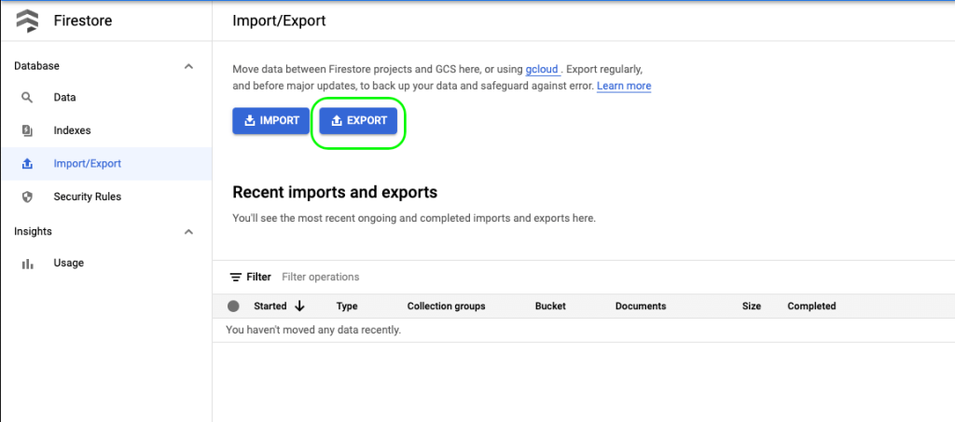The width and height of the screenshot is (955, 422).
Task: Click the Firestore logo icon
Action: (x=27, y=21)
